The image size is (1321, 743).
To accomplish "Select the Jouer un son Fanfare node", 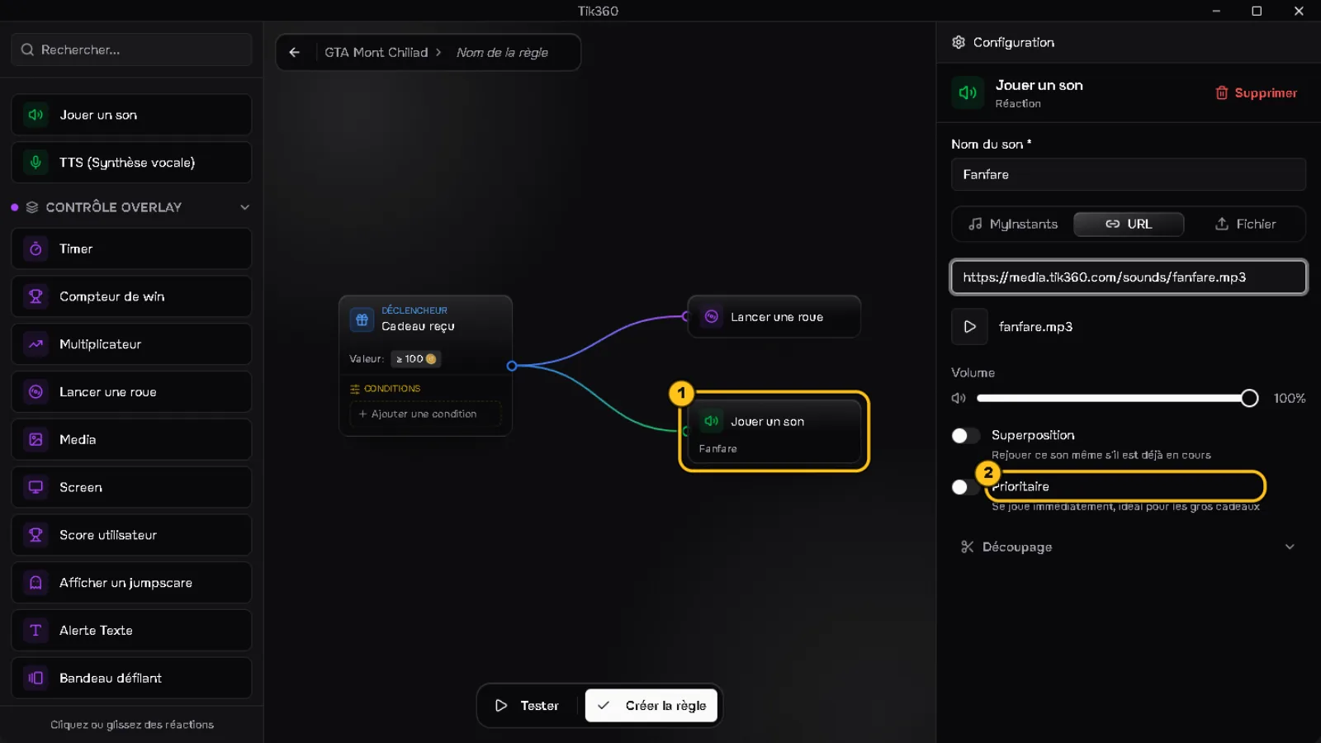I will (x=774, y=432).
